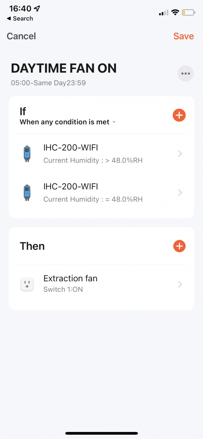Tap IHC-200-WIFI icon for humidity equals 48%
Viewport: 203px width, 439px height.
[27, 192]
